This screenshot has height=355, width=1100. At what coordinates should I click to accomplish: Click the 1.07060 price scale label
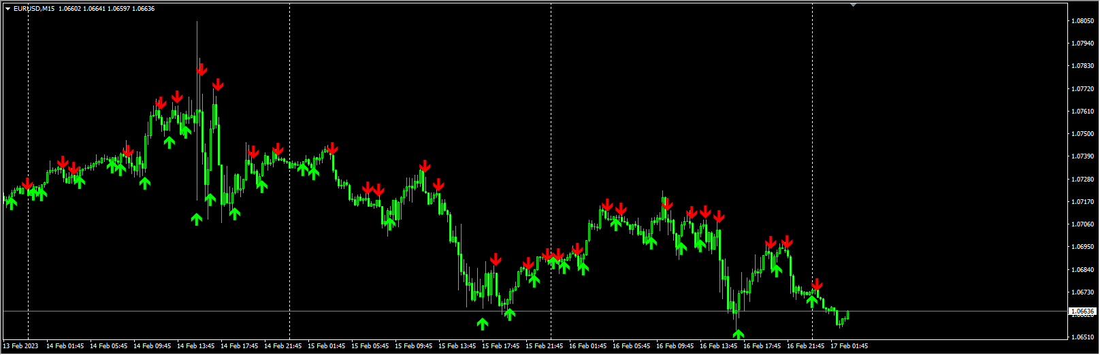pos(1082,224)
